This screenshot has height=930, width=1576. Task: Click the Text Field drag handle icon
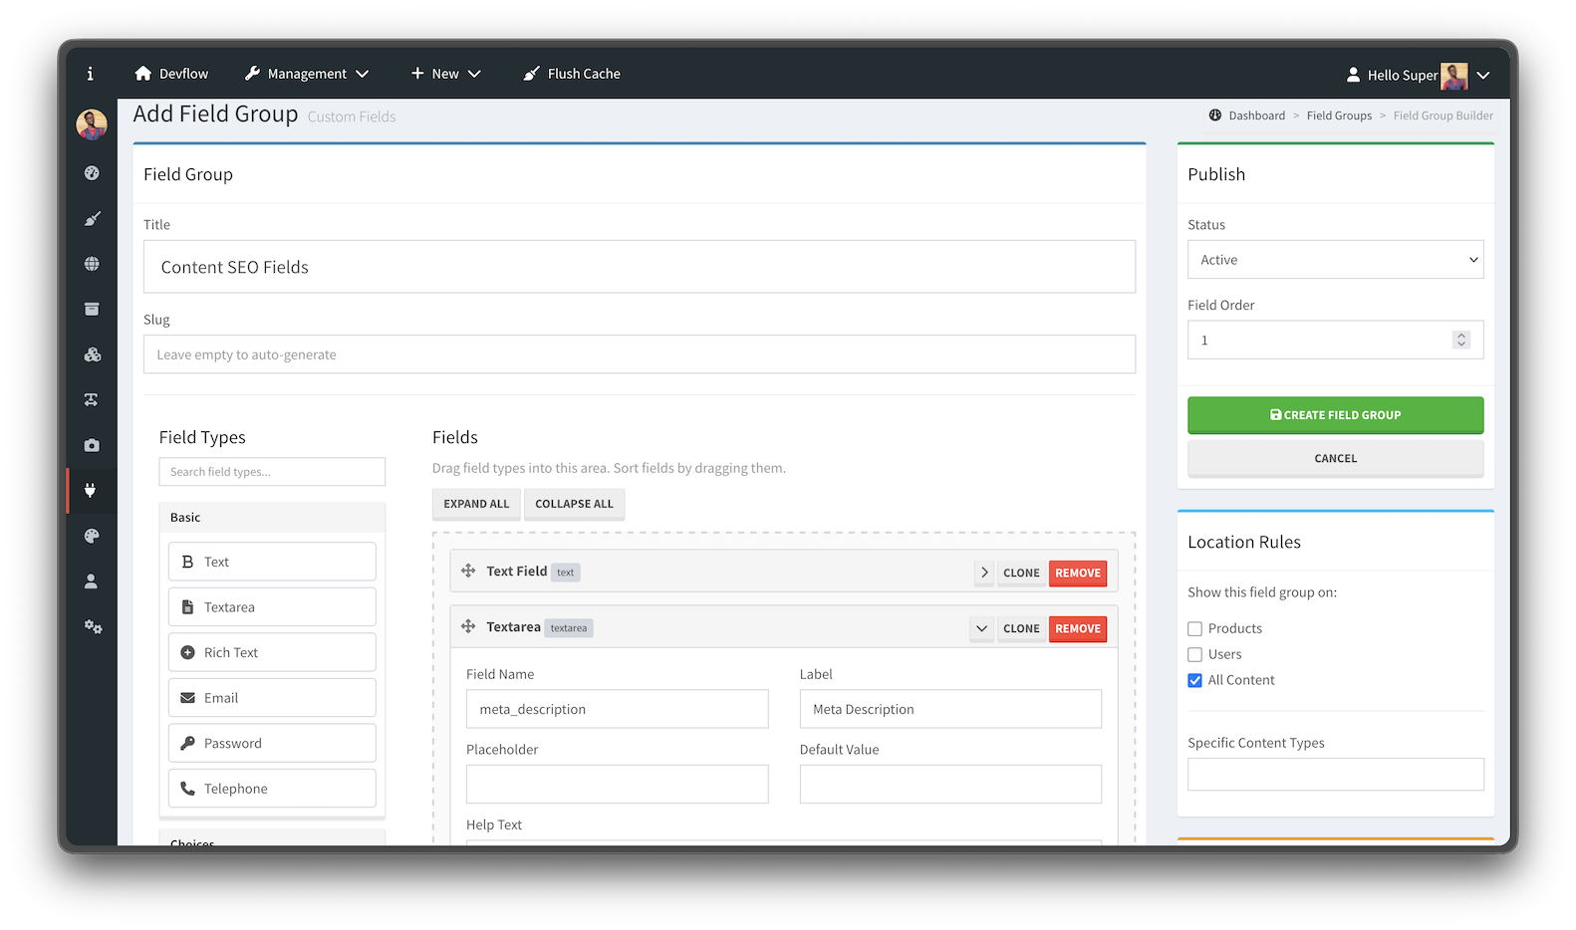pyautogui.click(x=468, y=571)
